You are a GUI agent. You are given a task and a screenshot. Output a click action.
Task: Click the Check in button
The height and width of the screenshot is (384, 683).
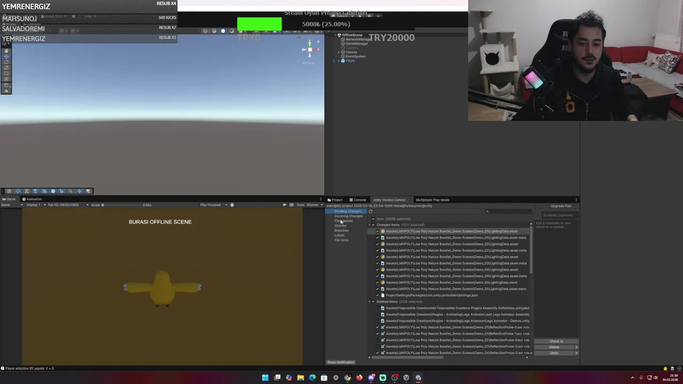(556, 341)
